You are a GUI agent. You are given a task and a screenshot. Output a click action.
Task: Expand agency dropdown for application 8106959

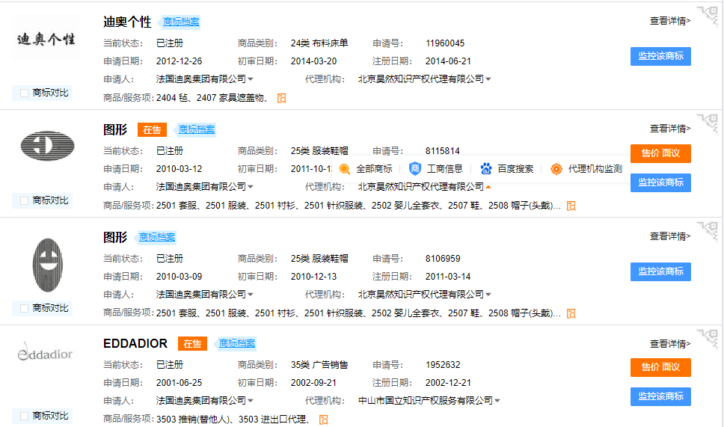(x=488, y=295)
